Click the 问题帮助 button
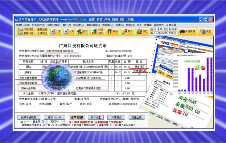This screenshot has width=226, height=143. click(x=77, y=118)
